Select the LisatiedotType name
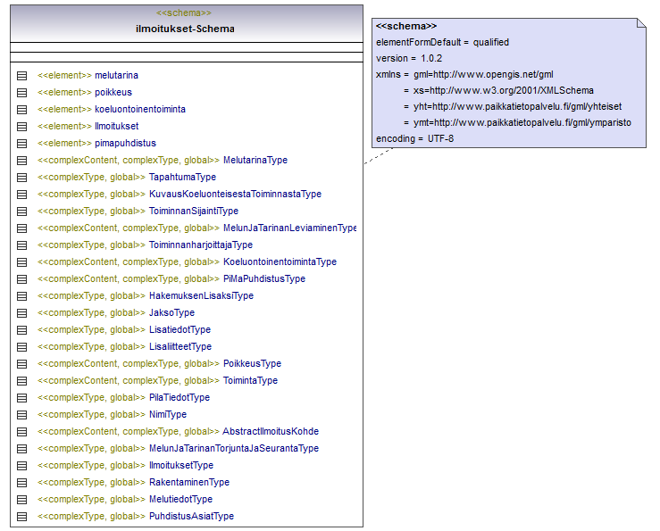 [x=180, y=330]
